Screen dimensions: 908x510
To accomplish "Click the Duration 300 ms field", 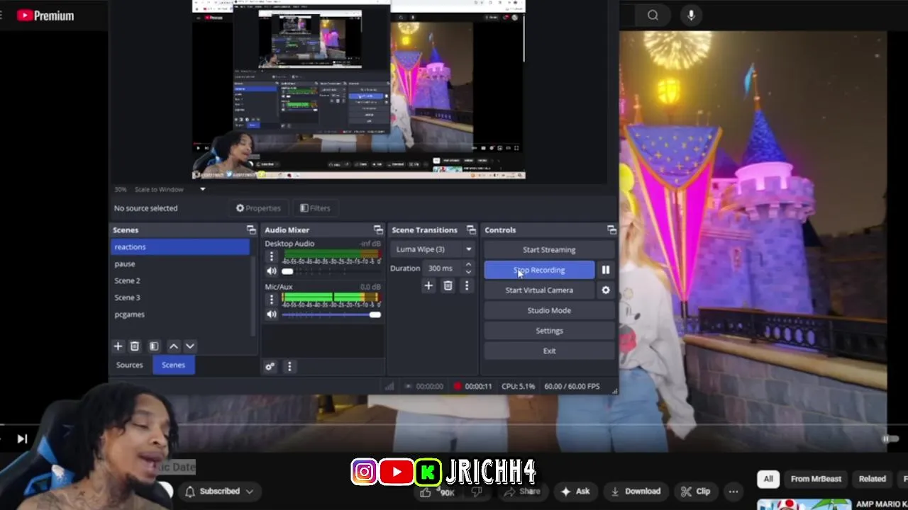I will click(442, 268).
